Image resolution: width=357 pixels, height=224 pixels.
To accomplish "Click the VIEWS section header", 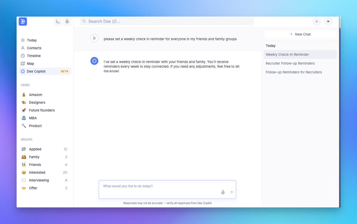I will 25,85.
